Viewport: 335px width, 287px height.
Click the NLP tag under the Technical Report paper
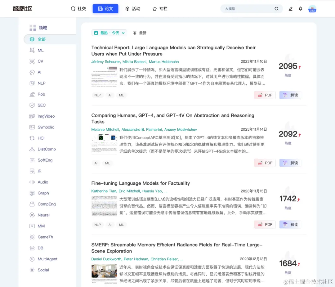coord(97,95)
